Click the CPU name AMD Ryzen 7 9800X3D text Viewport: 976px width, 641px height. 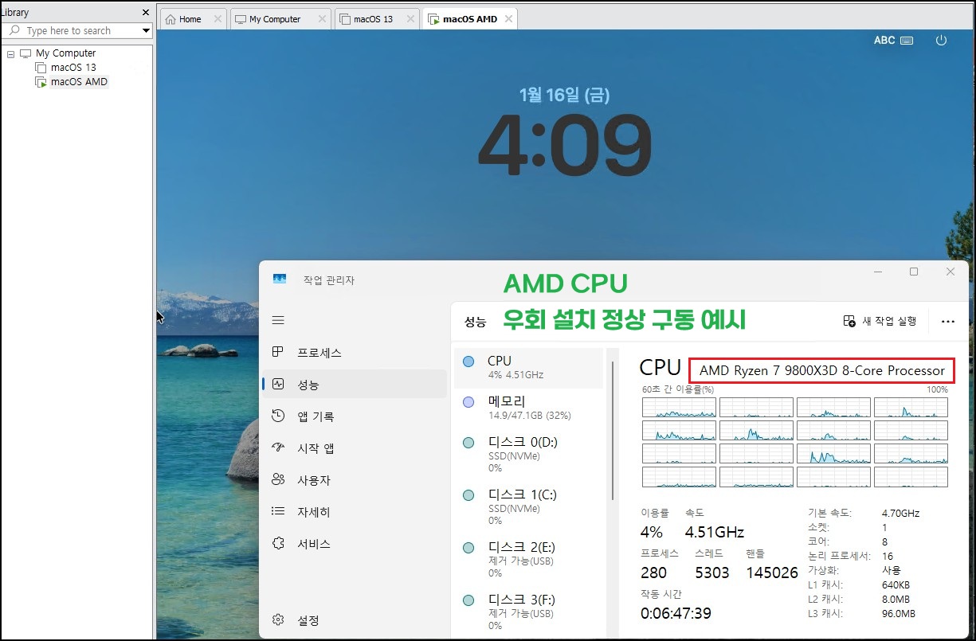[821, 370]
